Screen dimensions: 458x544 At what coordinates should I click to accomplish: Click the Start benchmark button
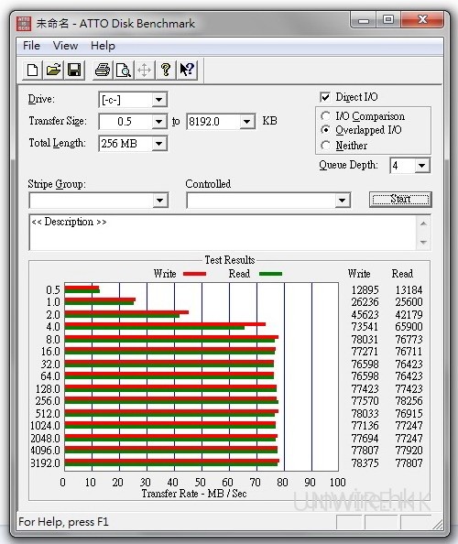(x=401, y=200)
